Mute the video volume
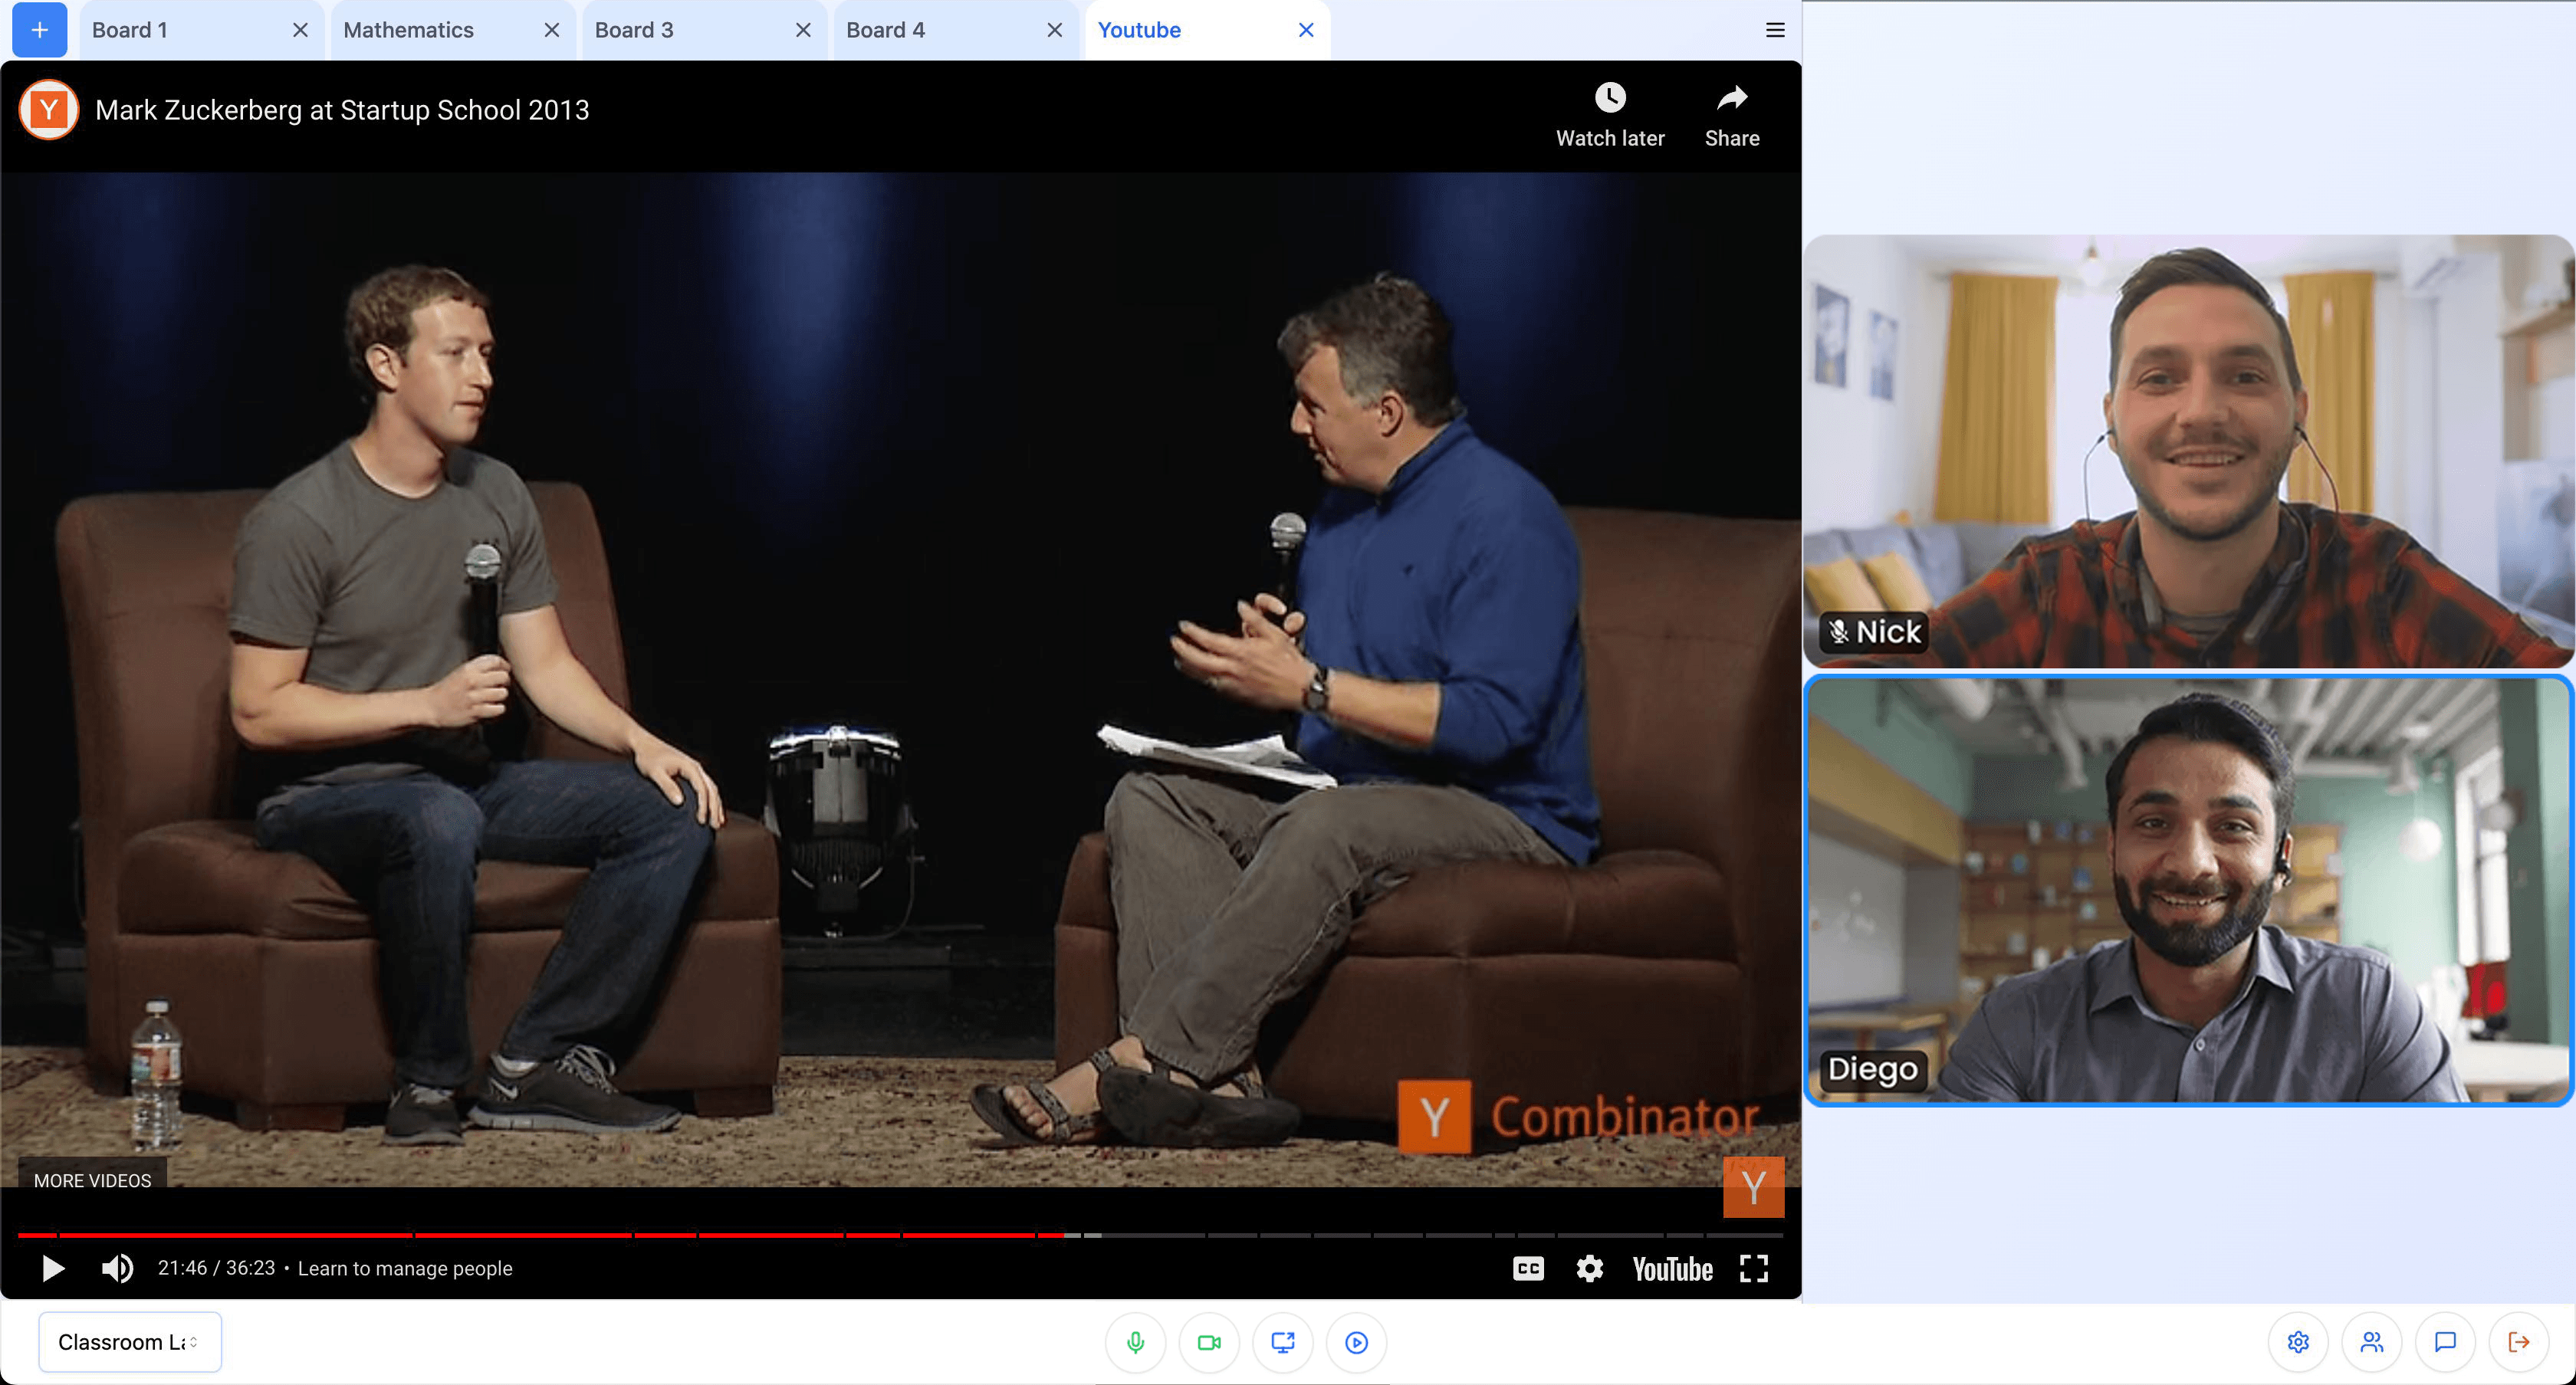Screen dimensions: 2576x1385 117,1268
